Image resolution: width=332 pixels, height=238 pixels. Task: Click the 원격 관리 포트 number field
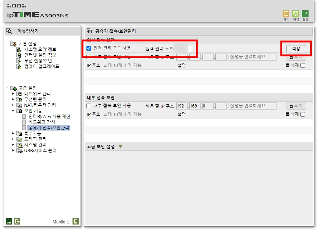point(183,49)
